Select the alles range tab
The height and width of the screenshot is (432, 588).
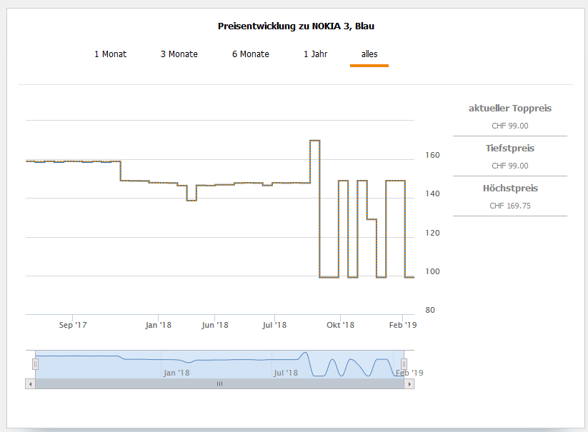click(369, 54)
